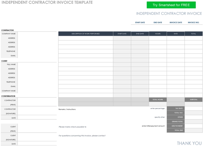The height and width of the screenshot is (146, 203).
Task: Click the OTHER amount value cell
Action: 193,117
